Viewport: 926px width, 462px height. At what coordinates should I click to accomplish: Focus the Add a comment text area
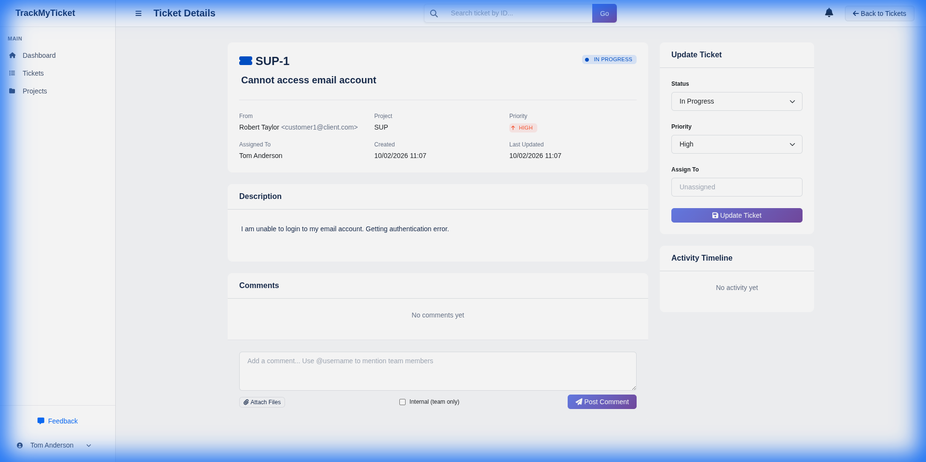click(438, 371)
